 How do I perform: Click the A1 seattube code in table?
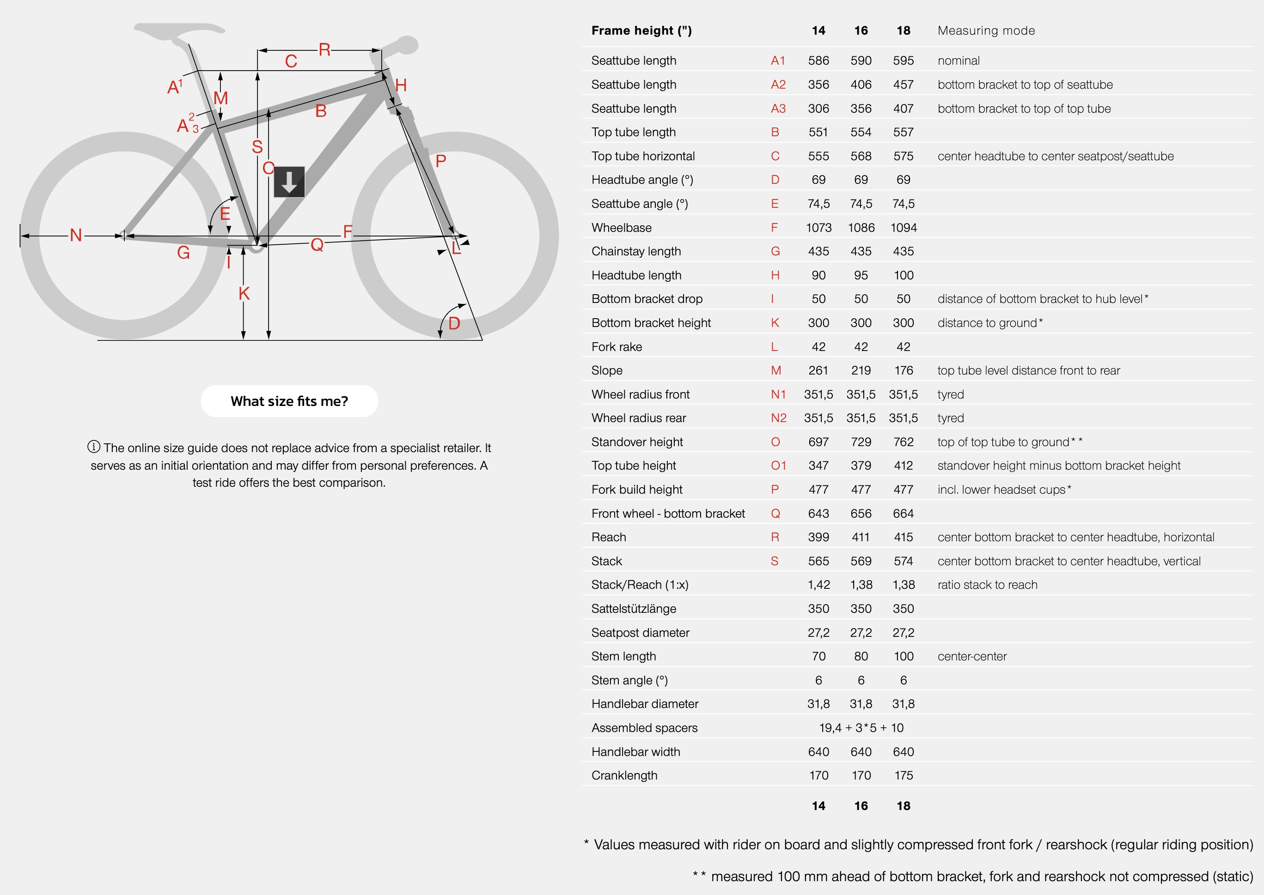pyautogui.click(x=778, y=60)
